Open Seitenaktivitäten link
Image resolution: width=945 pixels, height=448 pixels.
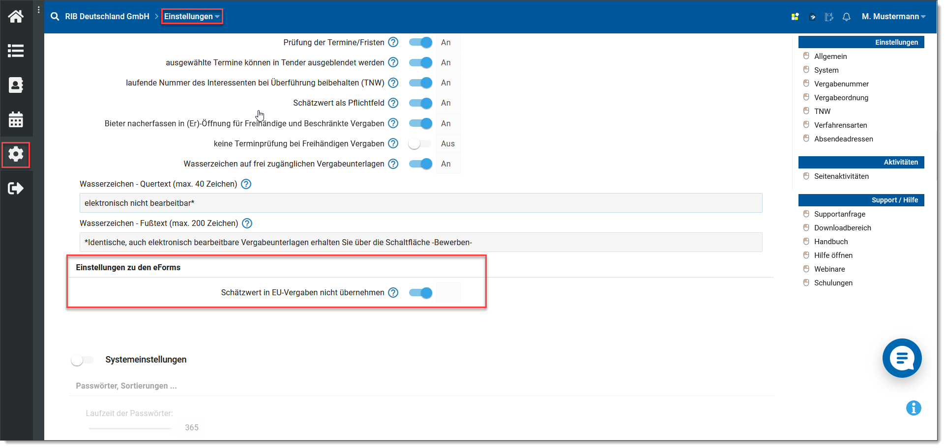(x=841, y=176)
